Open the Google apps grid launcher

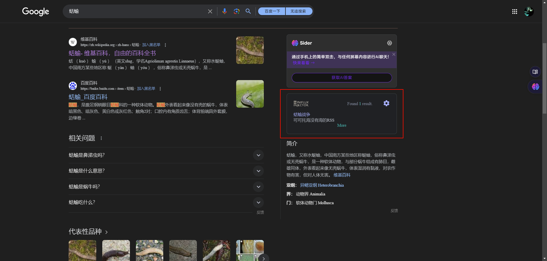tap(514, 12)
